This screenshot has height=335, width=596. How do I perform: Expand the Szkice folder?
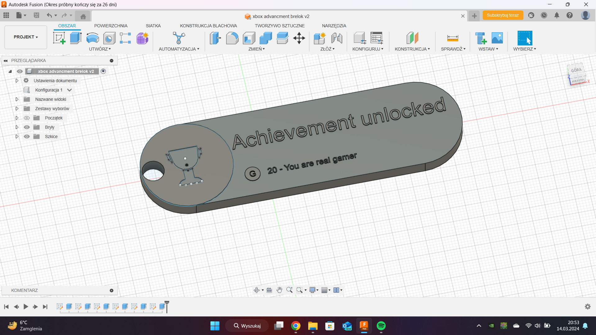(17, 136)
